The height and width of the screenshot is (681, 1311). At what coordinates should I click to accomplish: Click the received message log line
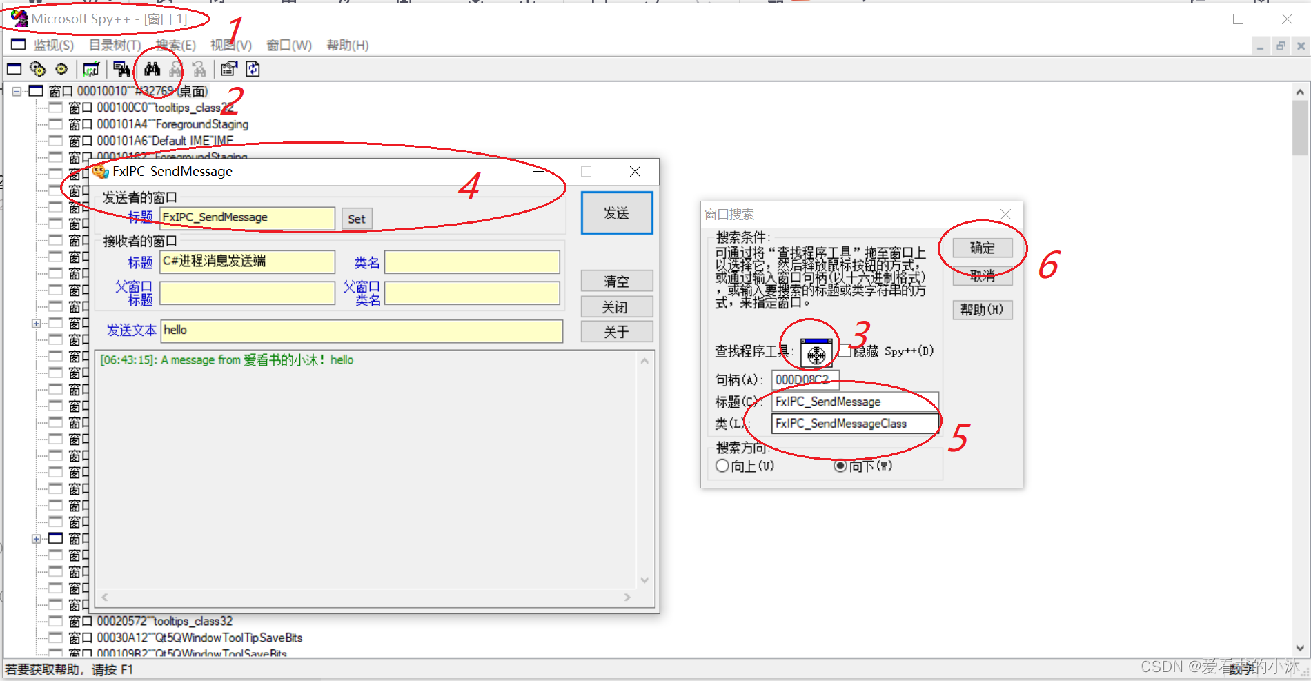click(227, 360)
